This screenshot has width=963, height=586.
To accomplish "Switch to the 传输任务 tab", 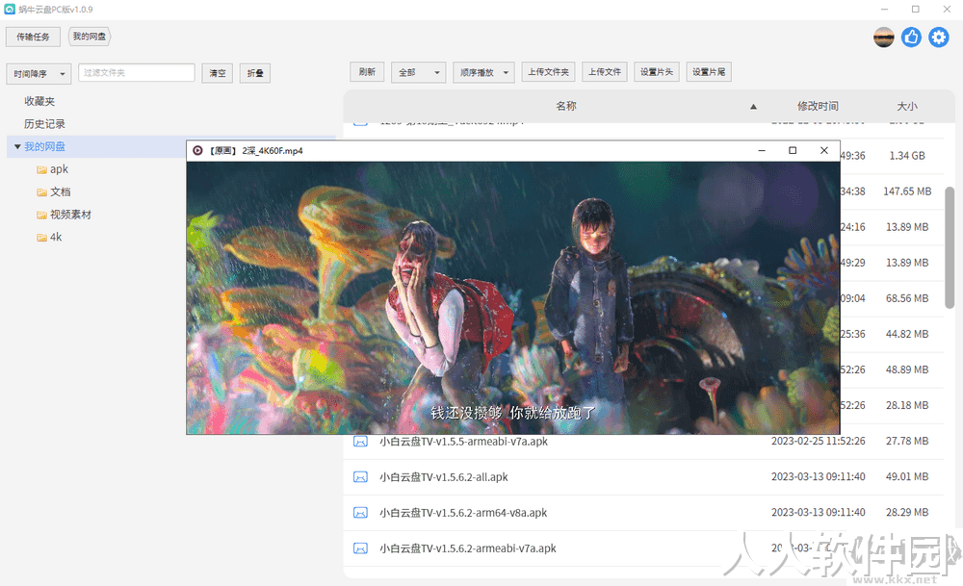I will 33,37.
